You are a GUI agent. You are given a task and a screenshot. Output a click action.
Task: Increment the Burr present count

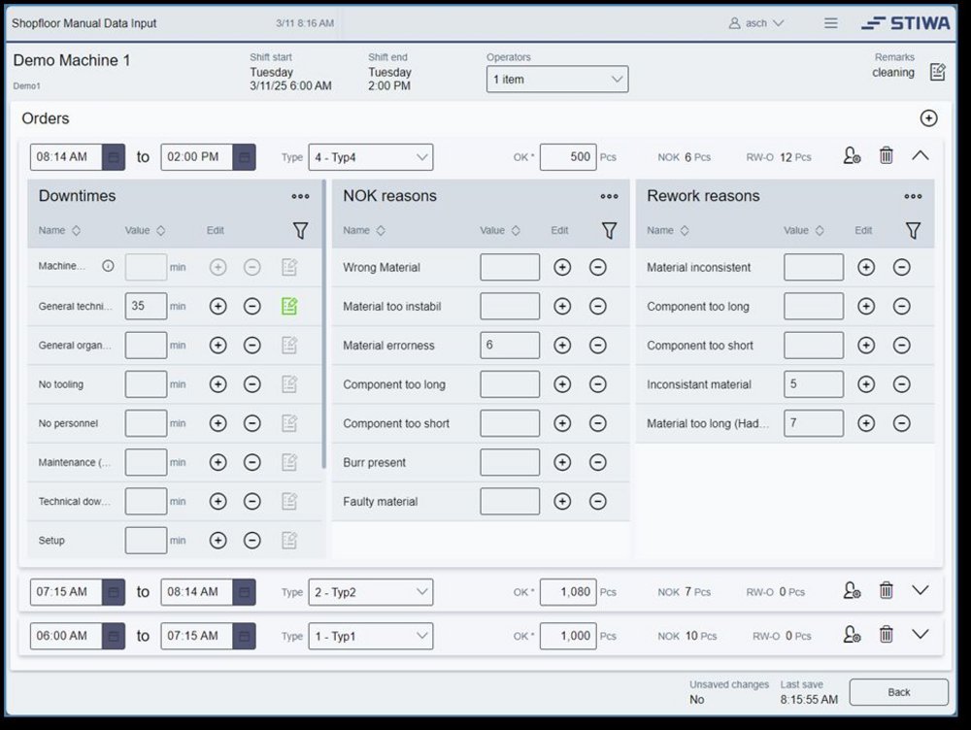click(x=561, y=462)
